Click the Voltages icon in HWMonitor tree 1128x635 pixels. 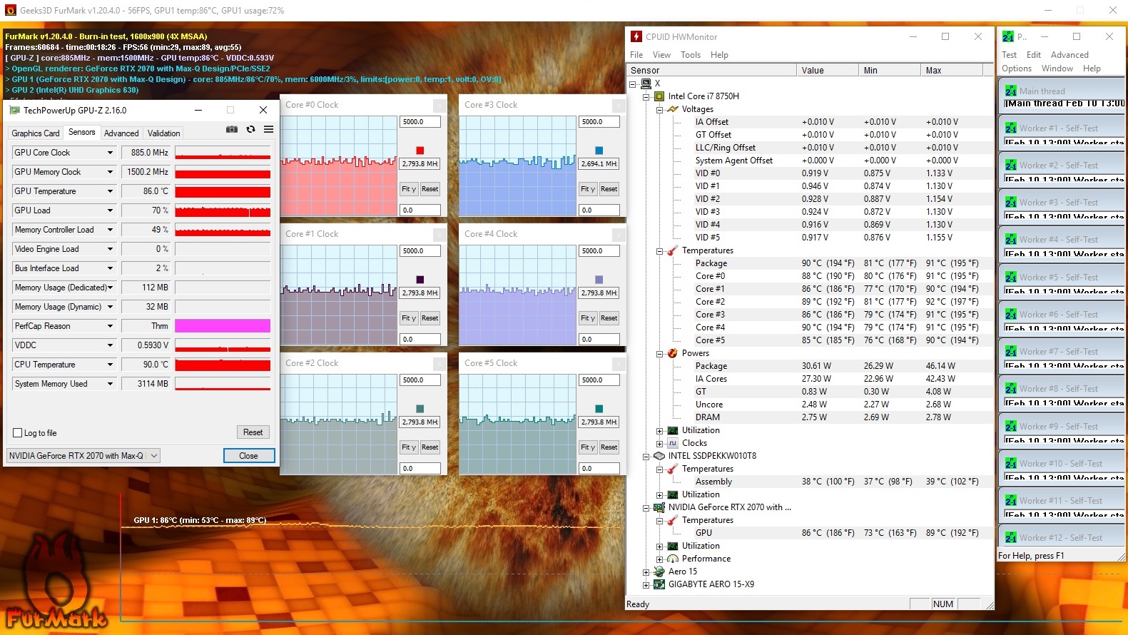pos(673,109)
